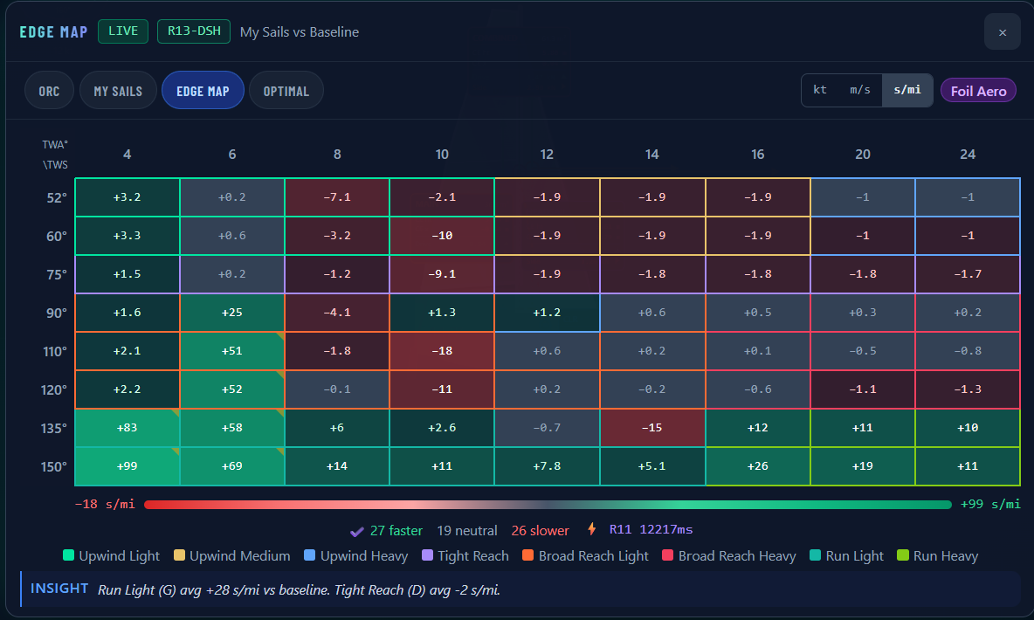This screenshot has width=1034, height=620.
Task: Click the lightning bolt icon beside R11
Action: coord(591,529)
